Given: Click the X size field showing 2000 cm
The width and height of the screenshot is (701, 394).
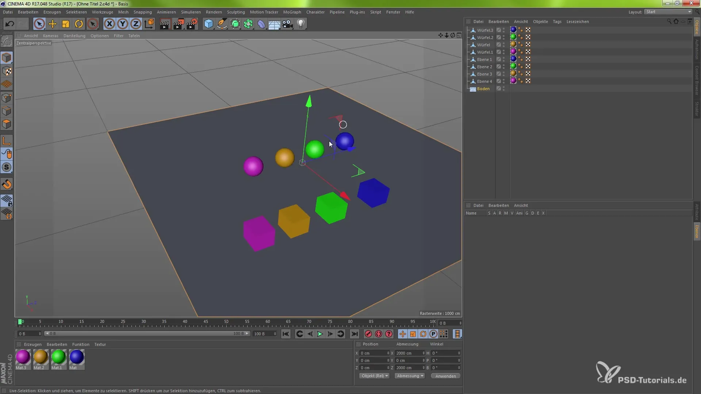Looking at the screenshot, I should (x=410, y=353).
